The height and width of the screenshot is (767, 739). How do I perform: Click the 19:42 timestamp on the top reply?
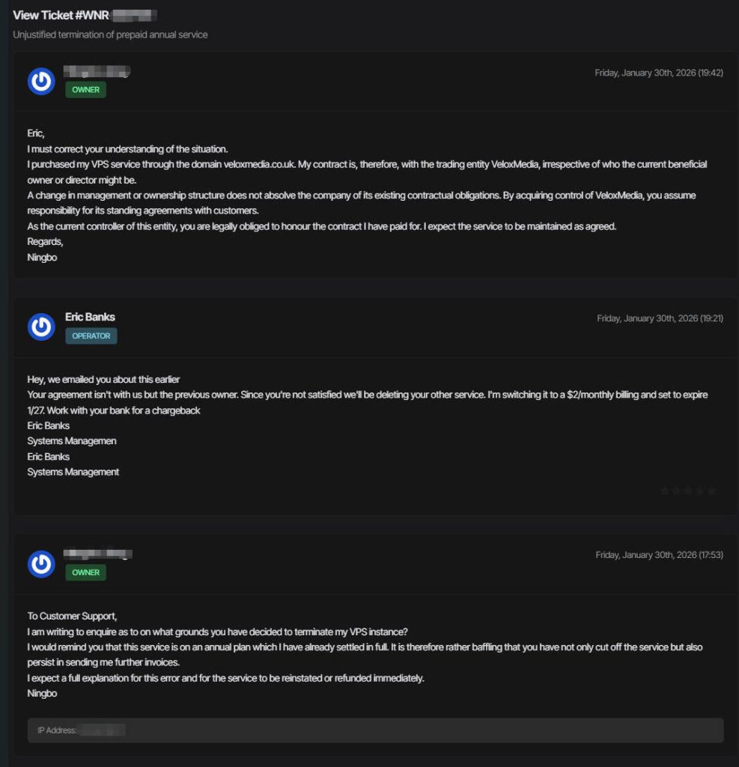(659, 73)
